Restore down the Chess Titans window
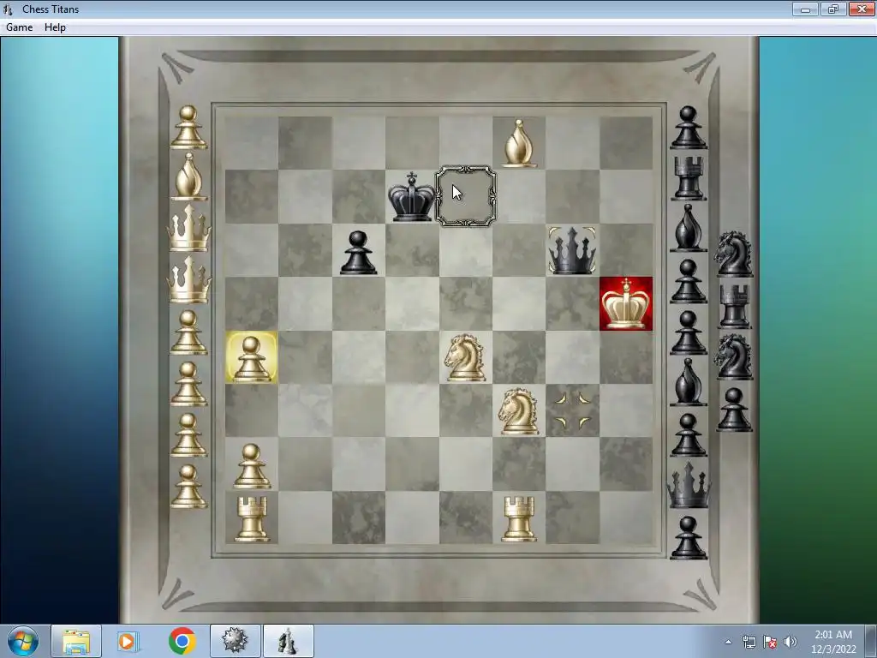Image resolution: width=877 pixels, height=658 pixels. (833, 9)
